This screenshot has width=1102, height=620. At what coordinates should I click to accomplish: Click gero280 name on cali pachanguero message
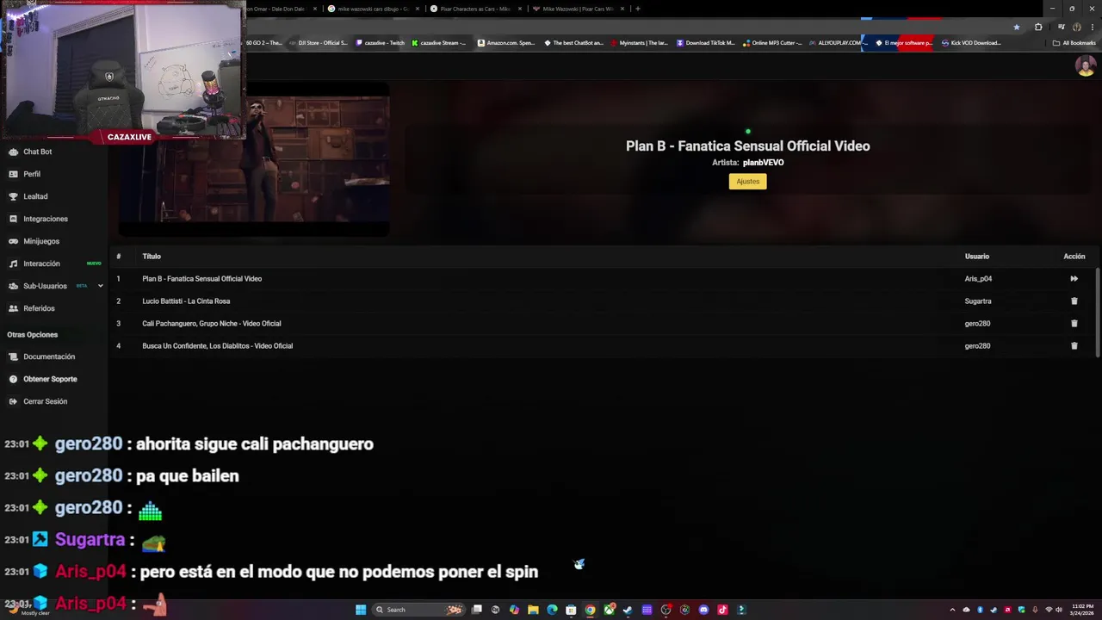click(x=89, y=443)
